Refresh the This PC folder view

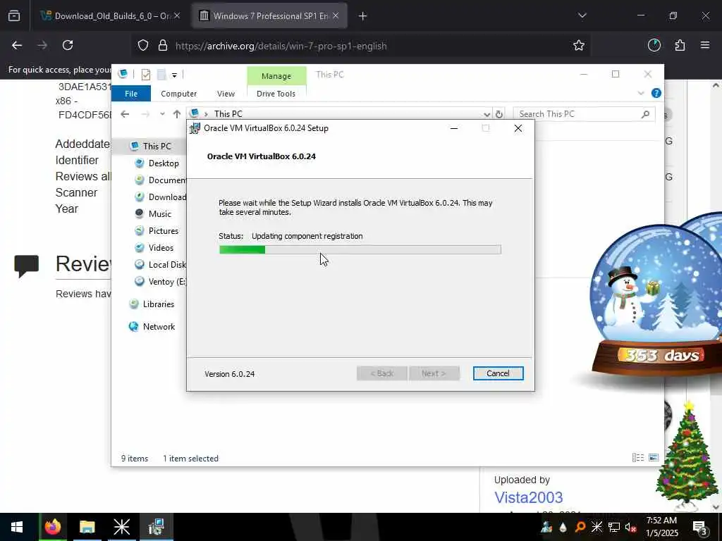pyautogui.click(x=499, y=114)
